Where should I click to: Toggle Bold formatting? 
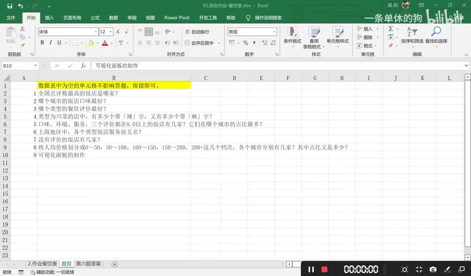(x=42, y=43)
